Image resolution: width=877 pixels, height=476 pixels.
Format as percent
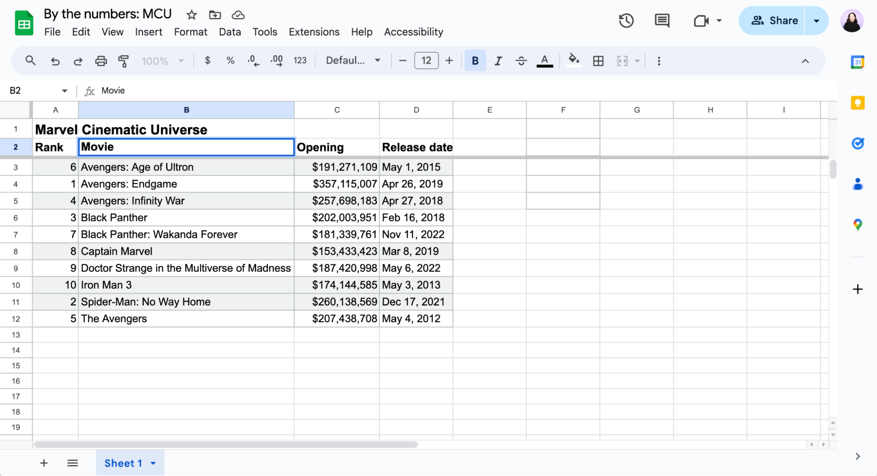click(230, 60)
